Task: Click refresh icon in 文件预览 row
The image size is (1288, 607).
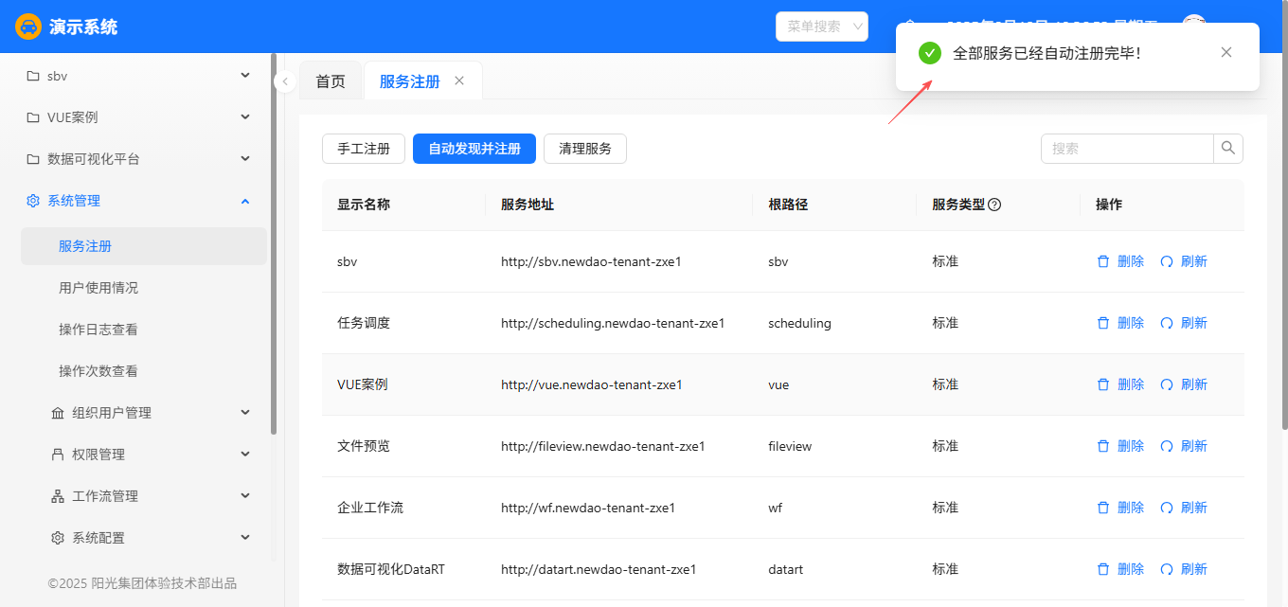Action: pos(1167,446)
